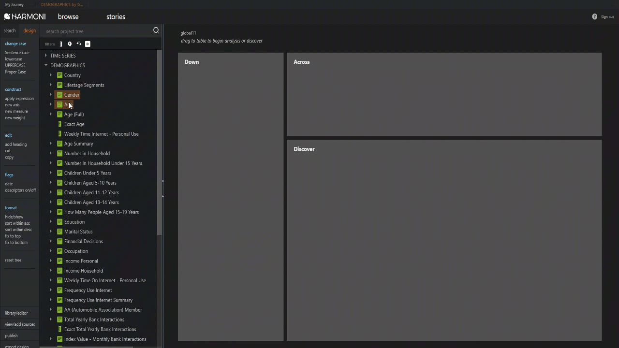
Task: Open the browse menu
Action: click(x=68, y=16)
